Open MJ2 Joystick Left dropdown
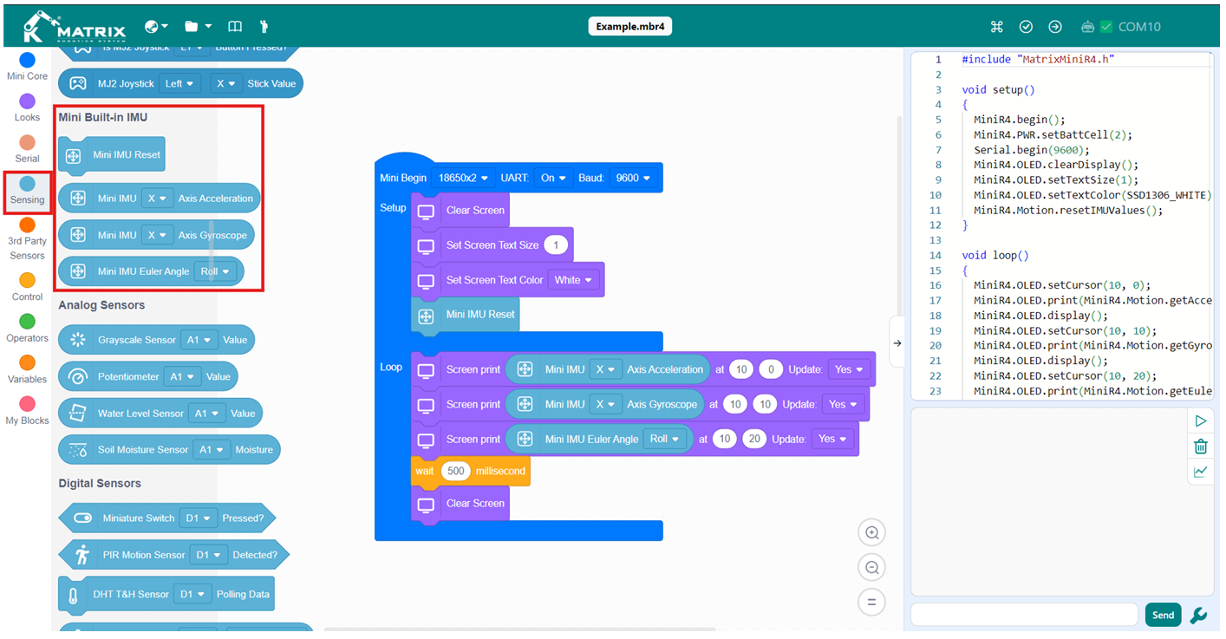The image size is (1226, 639). [x=180, y=84]
